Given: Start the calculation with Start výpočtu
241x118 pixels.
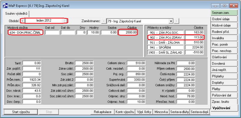Looking at the screenshot, I should click(21, 112).
